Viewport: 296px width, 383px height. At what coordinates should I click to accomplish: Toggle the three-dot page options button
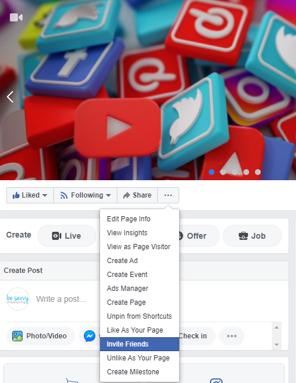click(x=168, y=195)
